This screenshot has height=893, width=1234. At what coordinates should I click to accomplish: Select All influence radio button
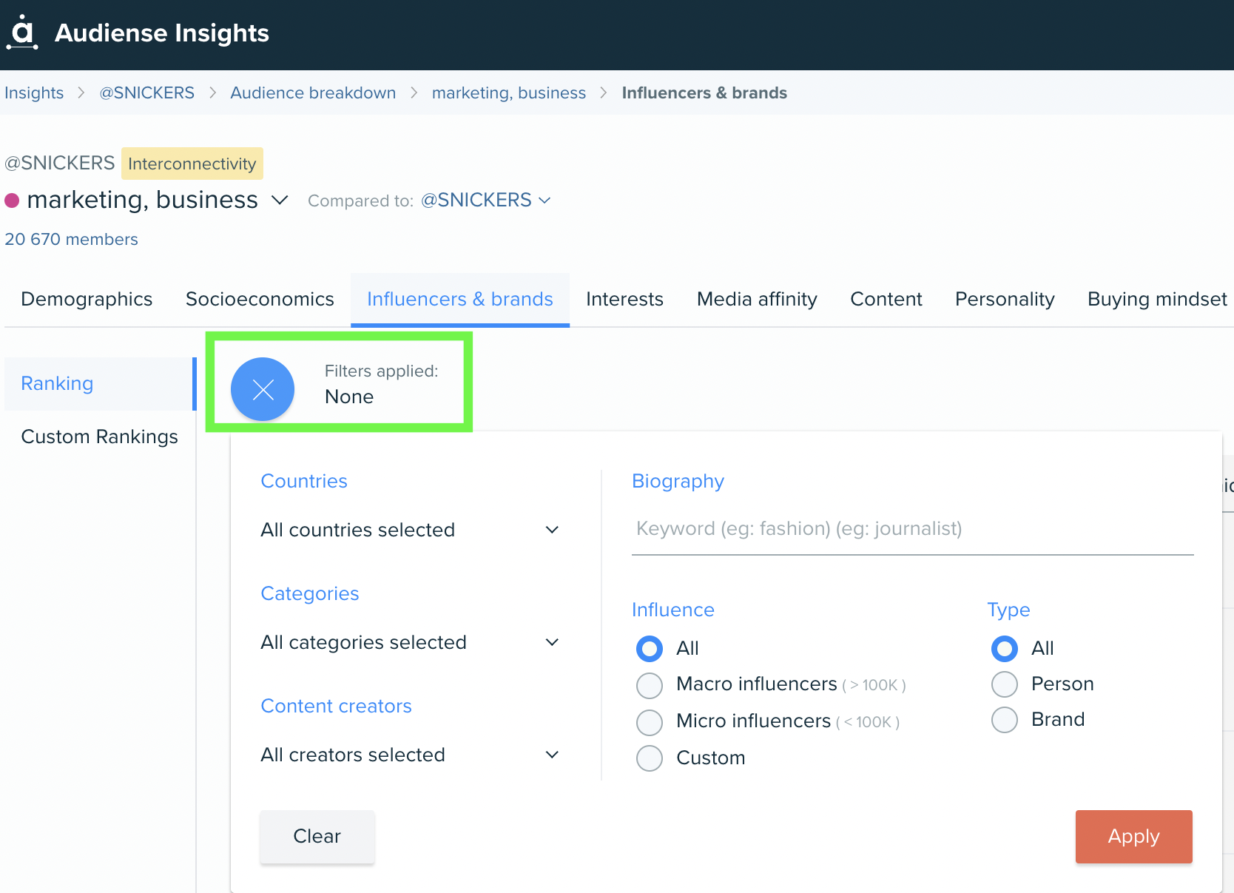point(650,649)
